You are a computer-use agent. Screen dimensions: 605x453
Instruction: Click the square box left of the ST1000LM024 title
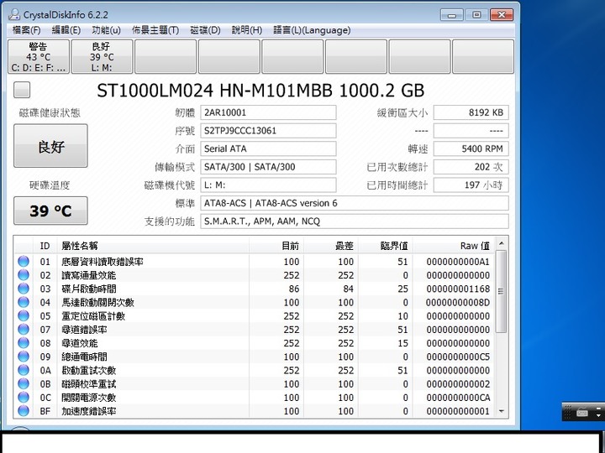coord(22,91)
